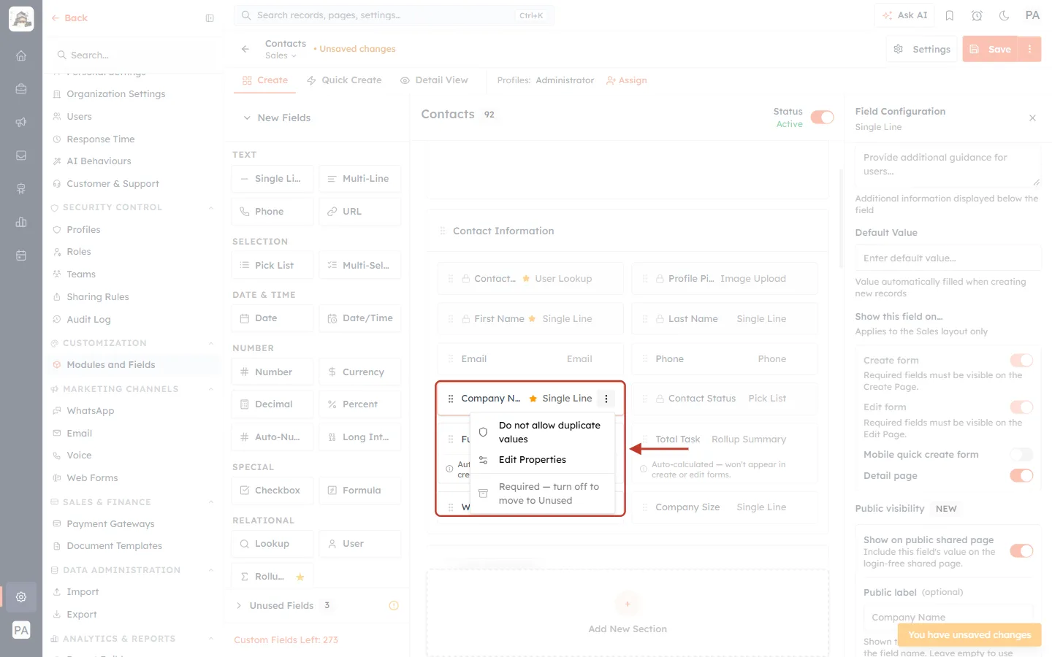Click the back arrow next to Contacts
Screen dimensions: 1052x657
(x=245, y=49)
